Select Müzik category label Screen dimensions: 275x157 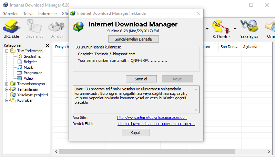(x=28, y=67)
